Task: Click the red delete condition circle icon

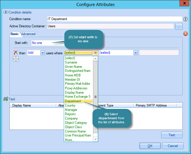Action: click(x=185, y=34)
